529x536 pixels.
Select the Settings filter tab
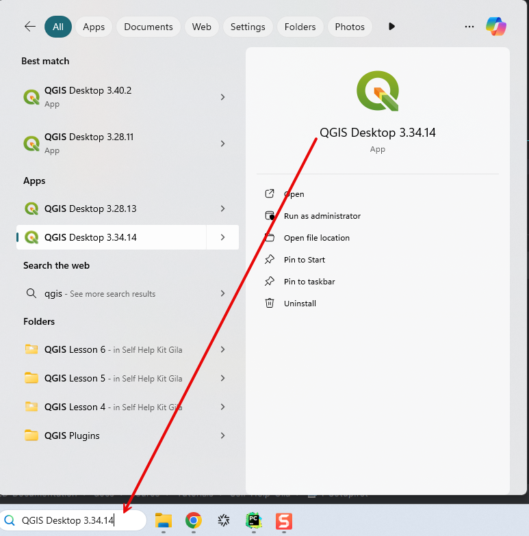248,27
